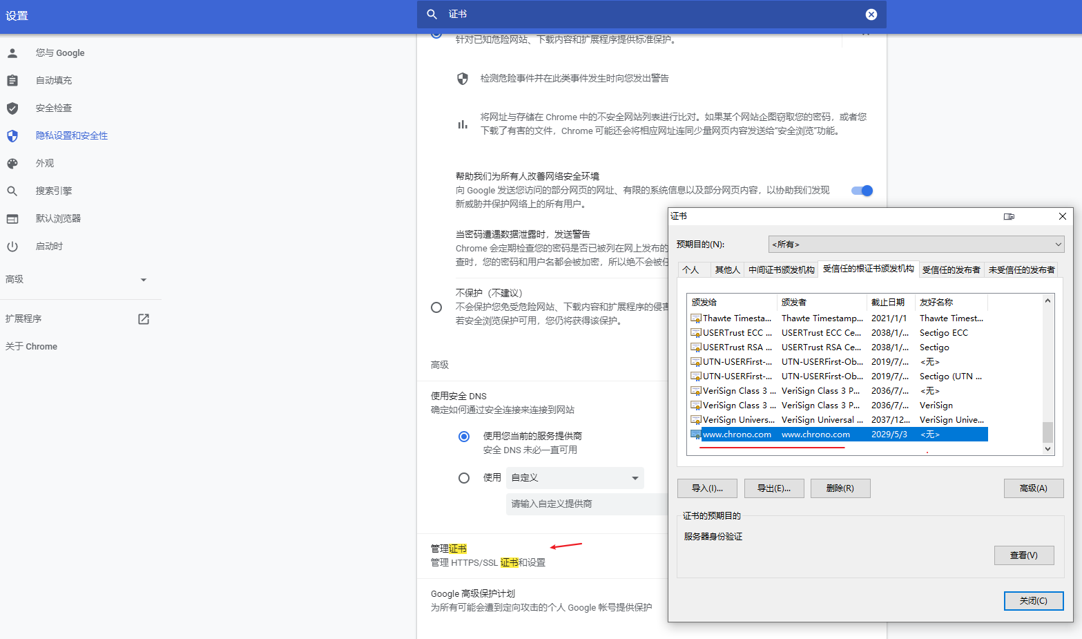Click the certificate list vertical scrollbar

(1047, 373)
